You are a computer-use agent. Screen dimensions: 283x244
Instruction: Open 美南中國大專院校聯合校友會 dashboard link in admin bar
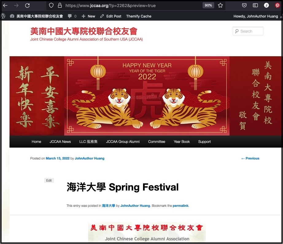[x=36, y=16]
